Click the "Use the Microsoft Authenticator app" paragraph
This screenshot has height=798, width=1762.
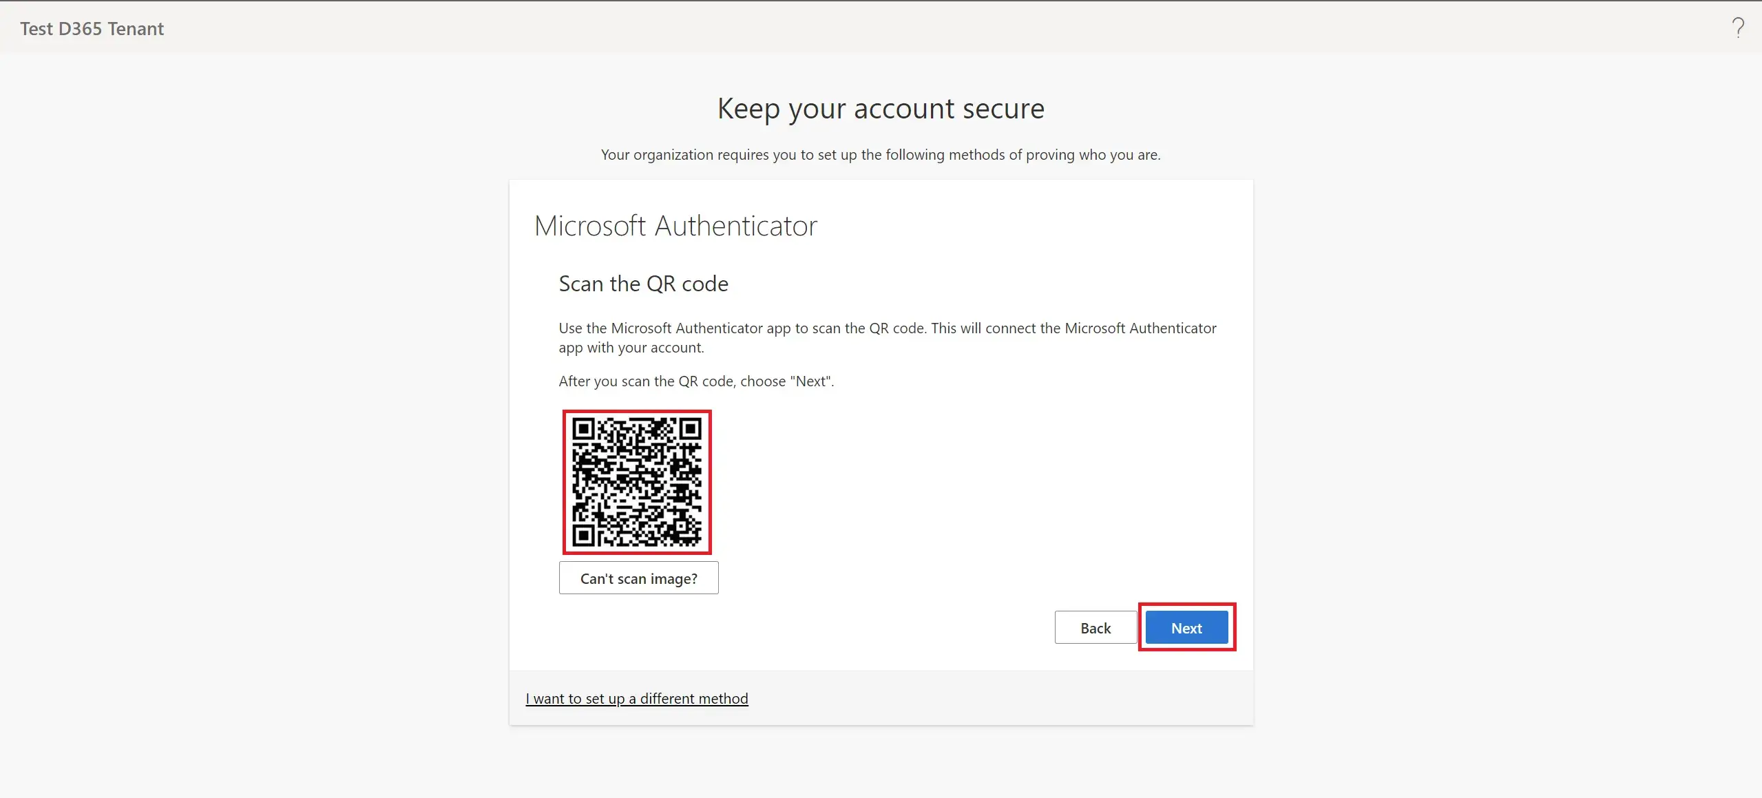pos(888,337)
